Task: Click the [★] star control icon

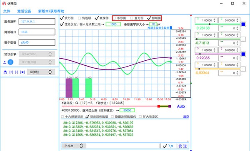Action: [22, 72]
